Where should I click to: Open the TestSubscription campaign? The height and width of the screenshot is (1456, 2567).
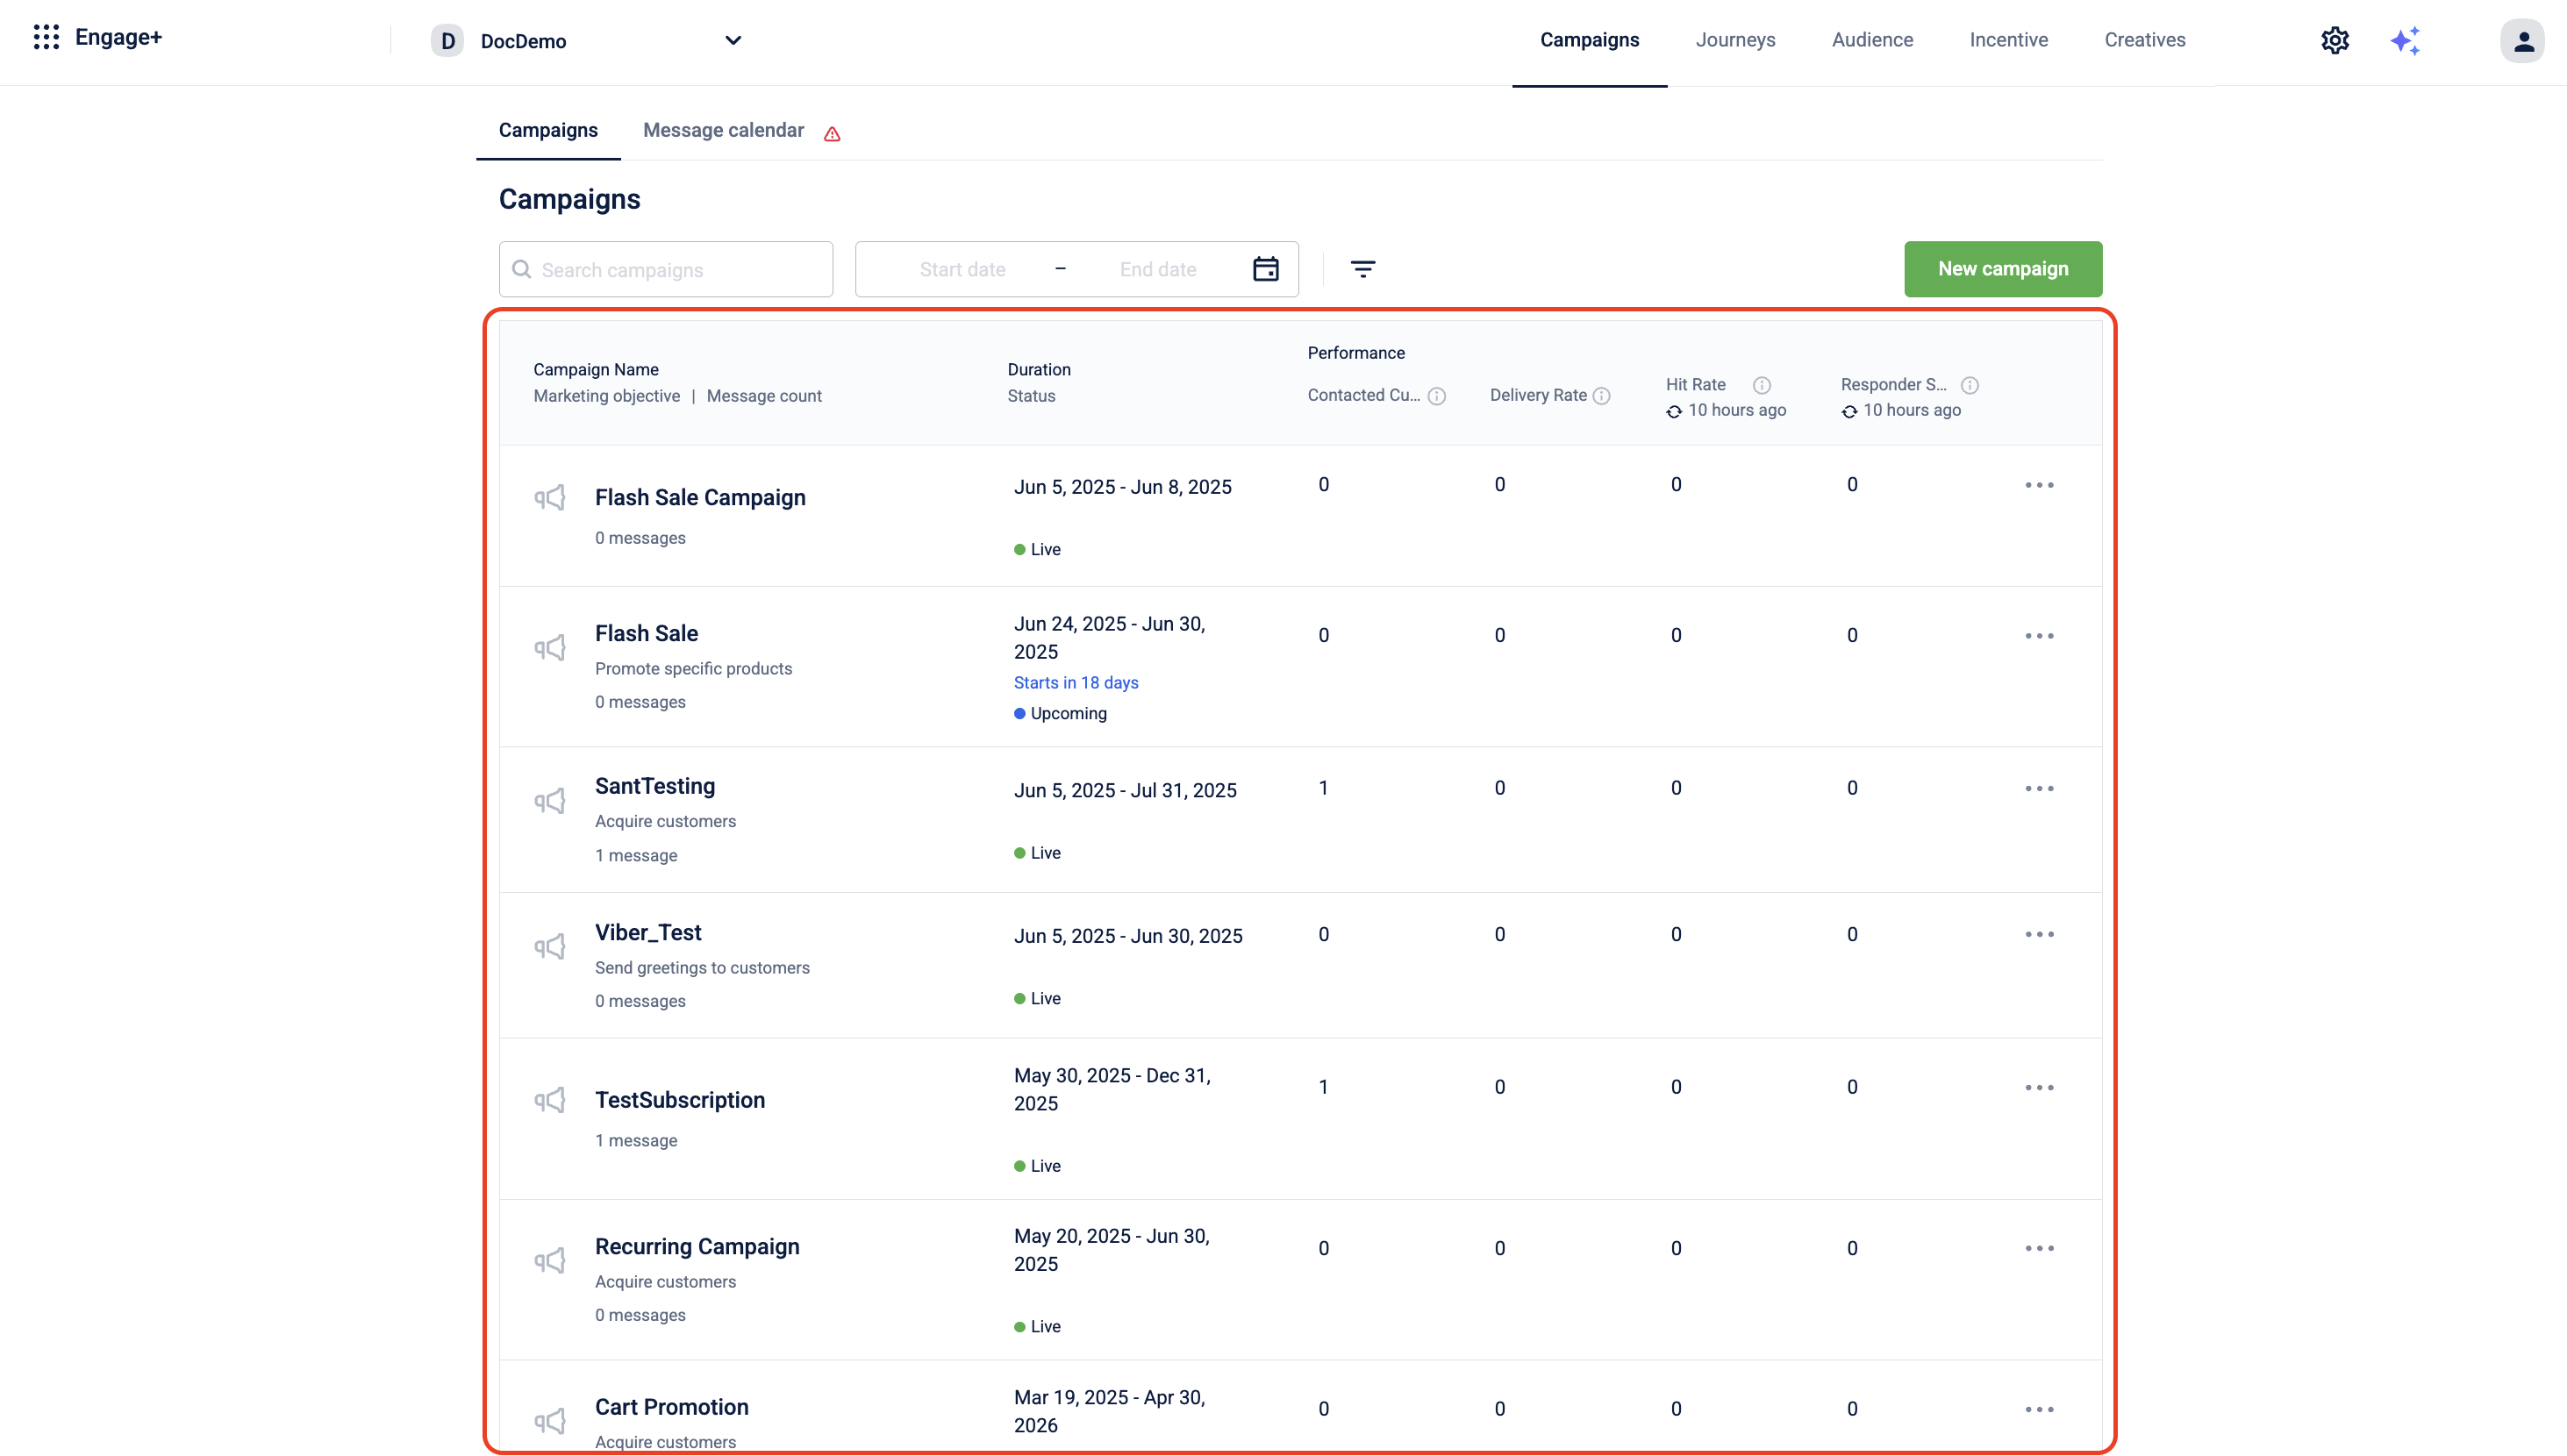coord(680,1101)
